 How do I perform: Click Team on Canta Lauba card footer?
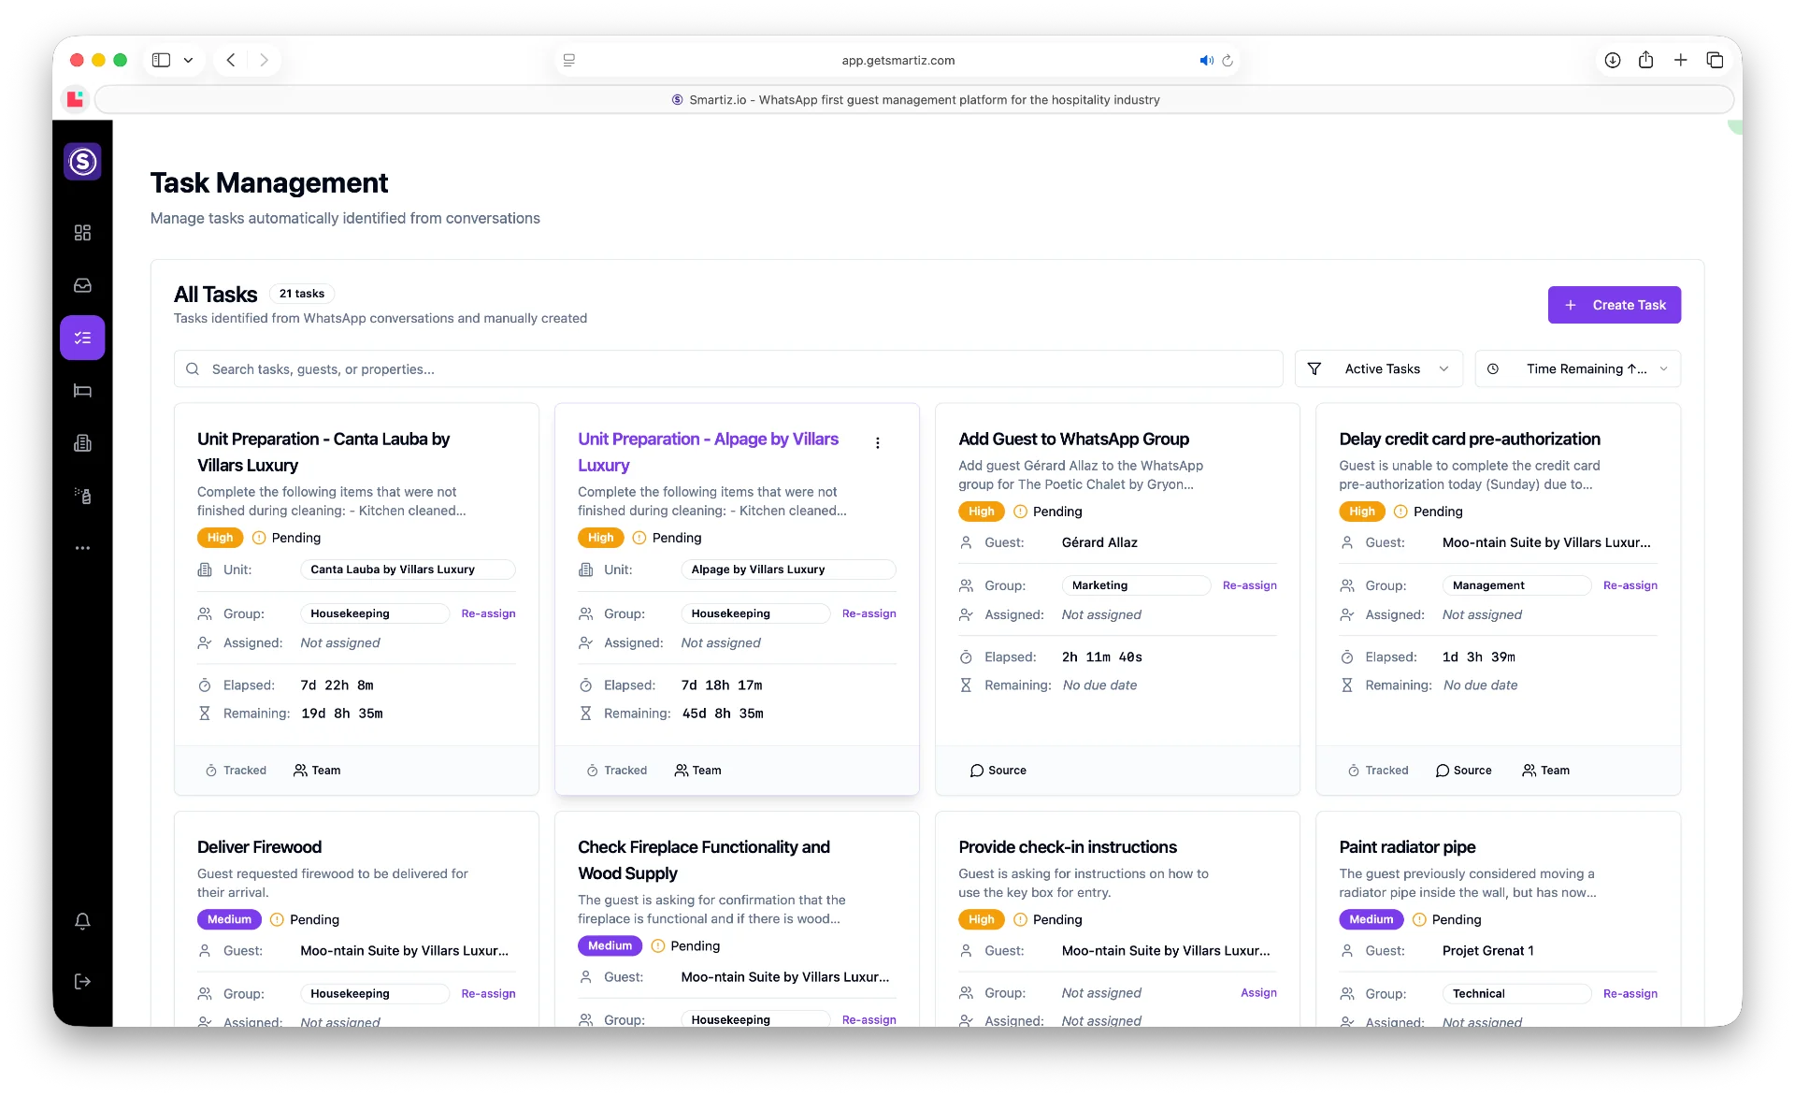click(317, 771)
